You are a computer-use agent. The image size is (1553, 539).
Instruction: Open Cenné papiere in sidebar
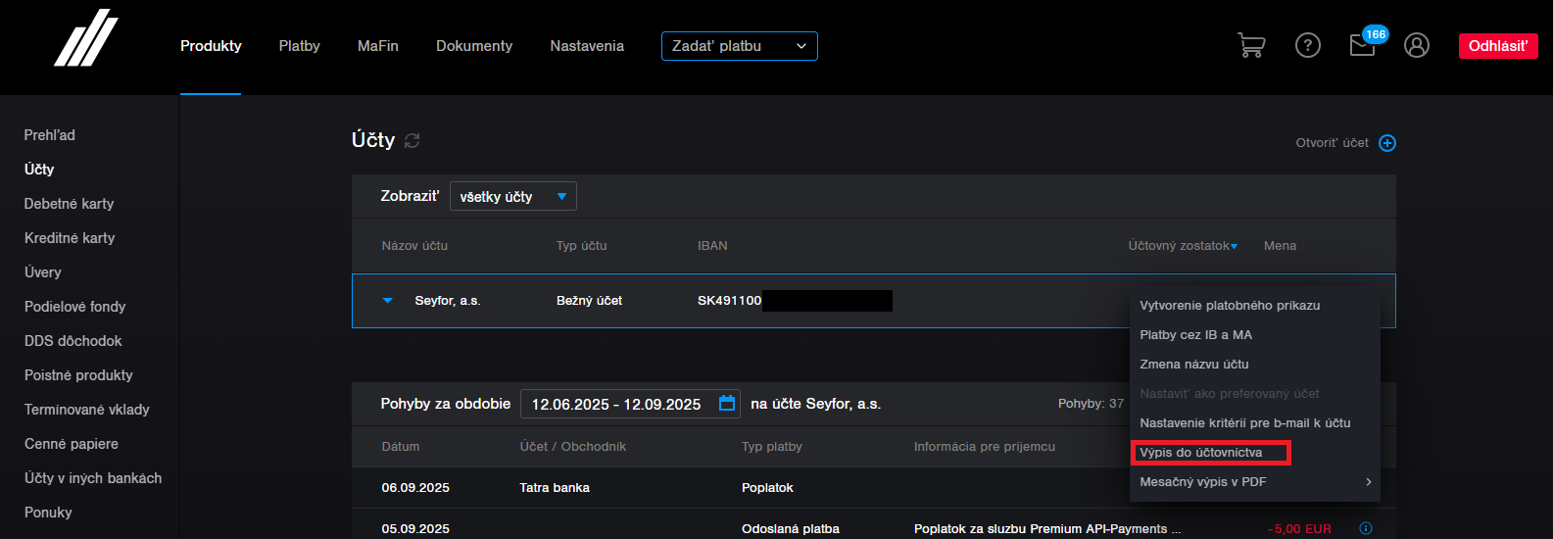(x=72, y=444)
